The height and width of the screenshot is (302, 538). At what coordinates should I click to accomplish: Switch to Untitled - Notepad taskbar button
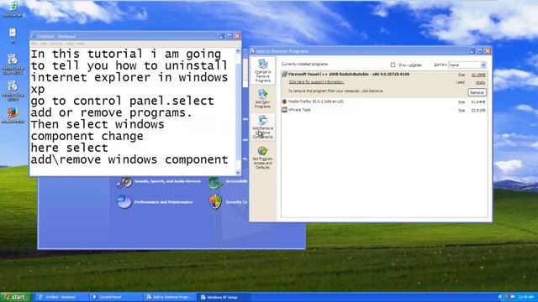[x=61, y=297]
